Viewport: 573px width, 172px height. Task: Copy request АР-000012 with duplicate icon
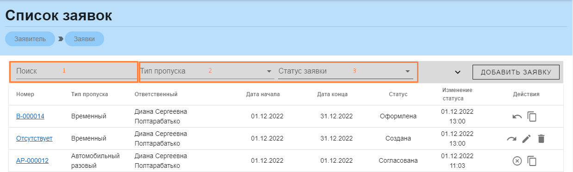(532, 161)
